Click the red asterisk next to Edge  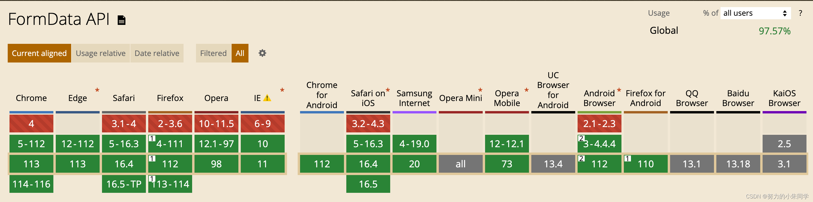[x=97, y=90]
